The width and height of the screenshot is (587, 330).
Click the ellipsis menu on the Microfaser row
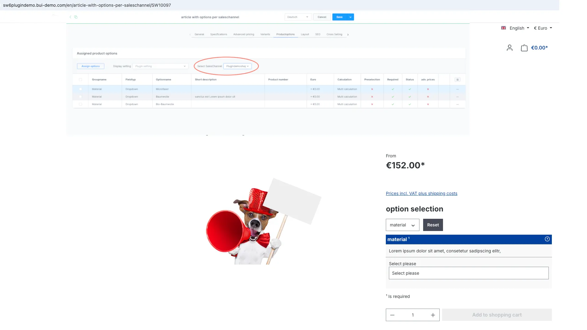pos(457,89)
